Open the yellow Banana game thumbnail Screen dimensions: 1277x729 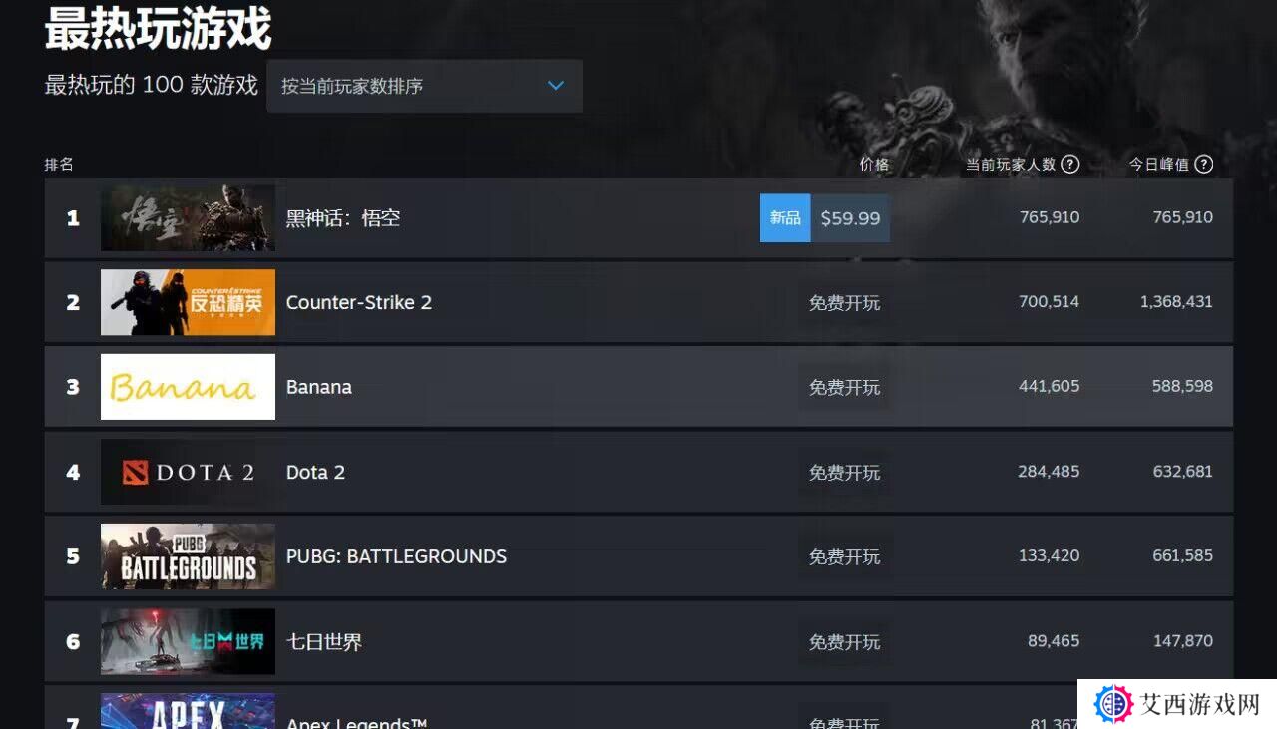click(x=188, y=387)
